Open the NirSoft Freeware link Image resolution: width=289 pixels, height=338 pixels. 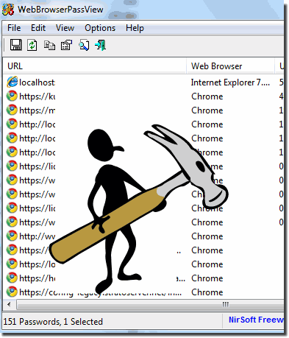pyautogui.click(x=256, y=320)
